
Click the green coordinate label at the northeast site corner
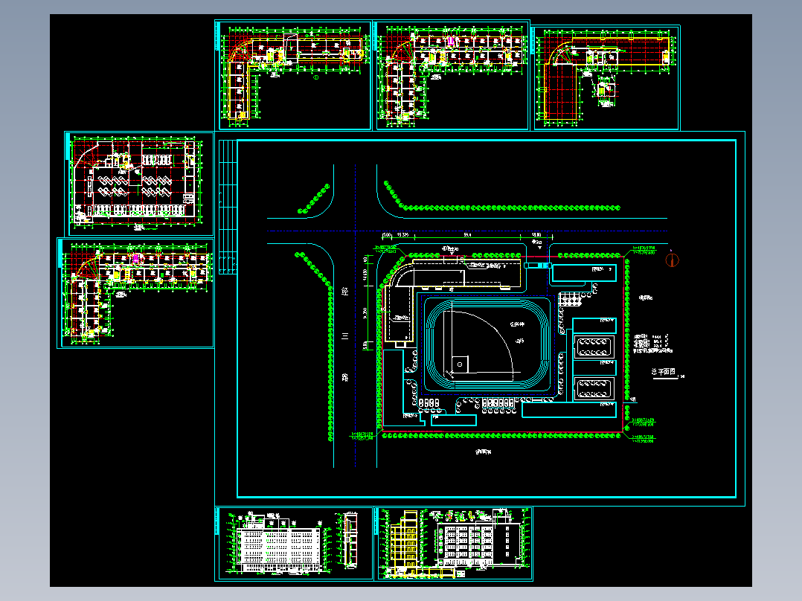point(644,250)
